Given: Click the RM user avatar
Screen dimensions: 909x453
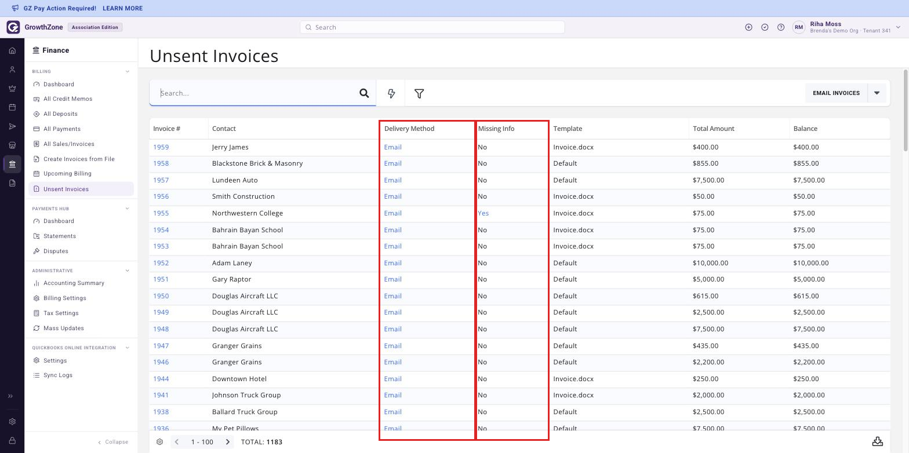Looking at the screenshot, I should 799,27.
